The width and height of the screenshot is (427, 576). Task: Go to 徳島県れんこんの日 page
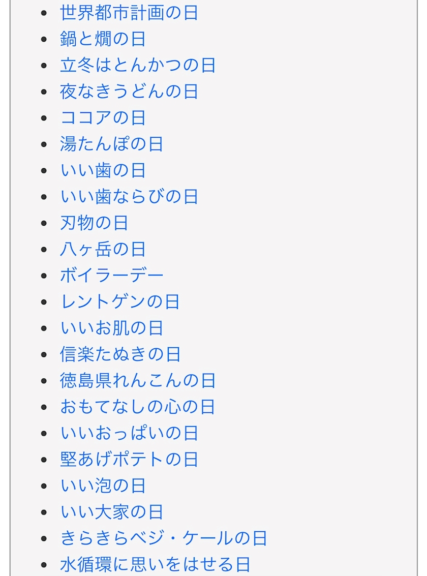(137, 381)
